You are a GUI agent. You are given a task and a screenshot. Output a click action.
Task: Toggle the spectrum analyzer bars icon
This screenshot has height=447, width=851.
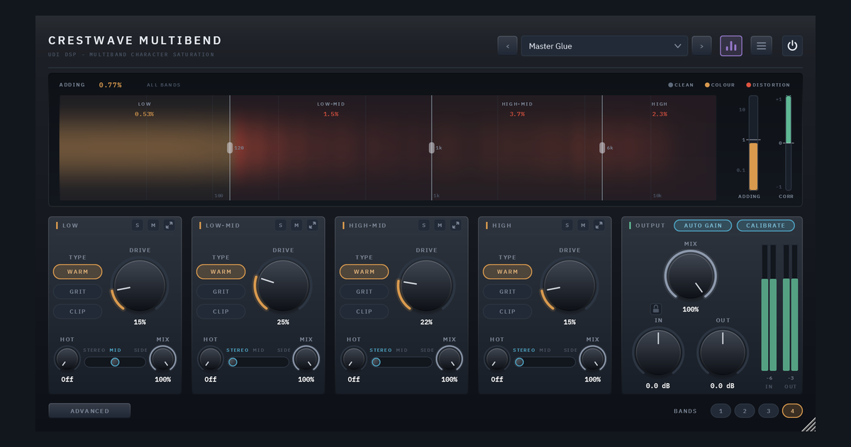[730, 46]
